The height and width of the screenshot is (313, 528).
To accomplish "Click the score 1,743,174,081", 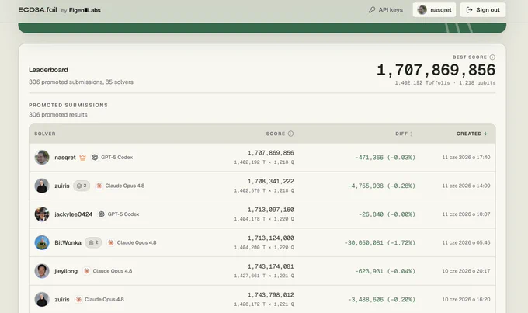I will pos(271,266).
